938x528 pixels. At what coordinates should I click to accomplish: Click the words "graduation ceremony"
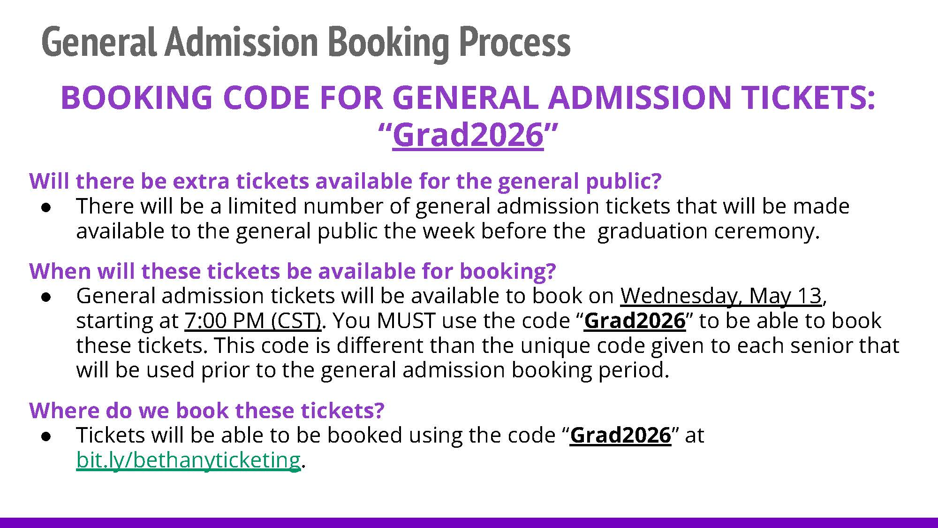pyautogui.click(x=708, y=231)
